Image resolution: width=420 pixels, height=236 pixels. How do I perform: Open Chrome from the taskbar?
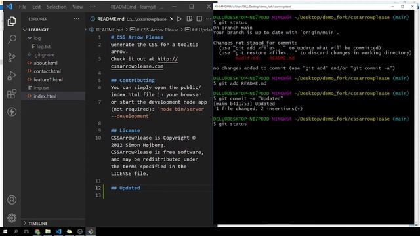37,231
